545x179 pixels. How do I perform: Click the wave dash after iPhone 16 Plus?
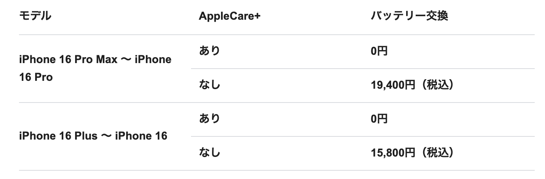coord(106,136)
